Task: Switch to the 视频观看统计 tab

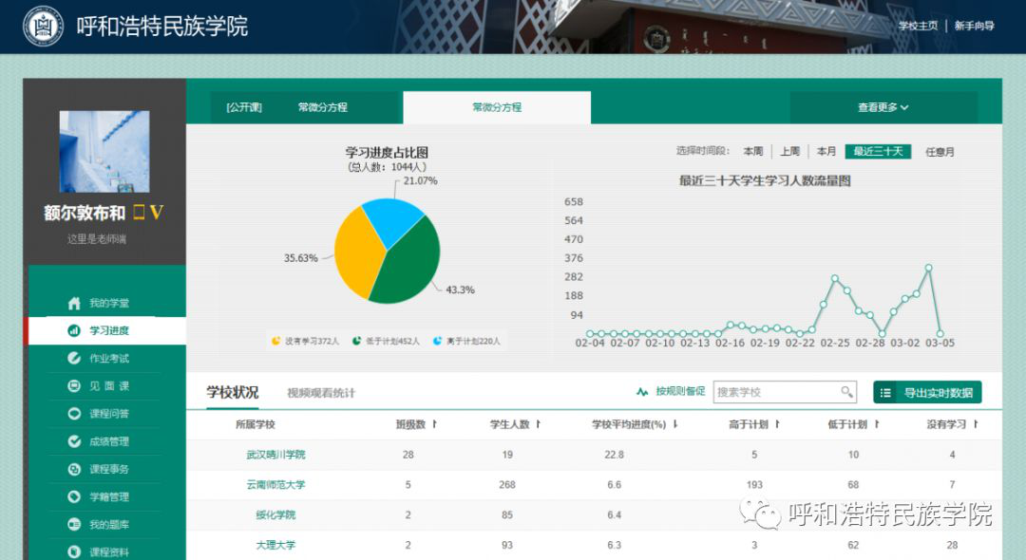Action: (x=320, y=393)
